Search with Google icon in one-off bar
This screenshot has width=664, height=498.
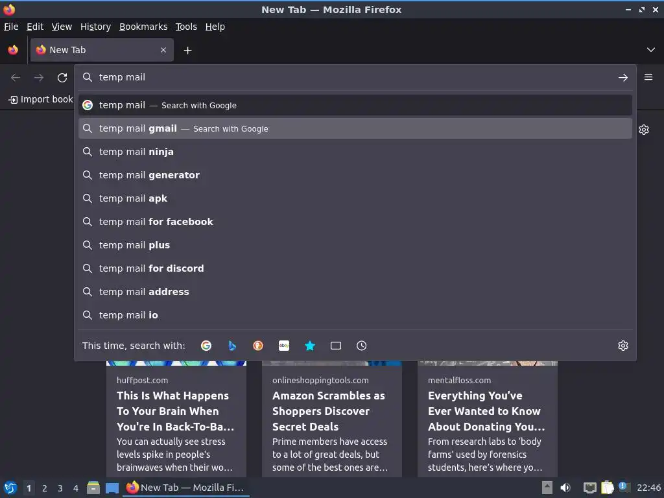click(206, 346)
